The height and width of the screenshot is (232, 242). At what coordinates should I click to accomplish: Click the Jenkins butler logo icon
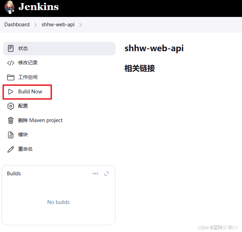click(x=10, y=7)
